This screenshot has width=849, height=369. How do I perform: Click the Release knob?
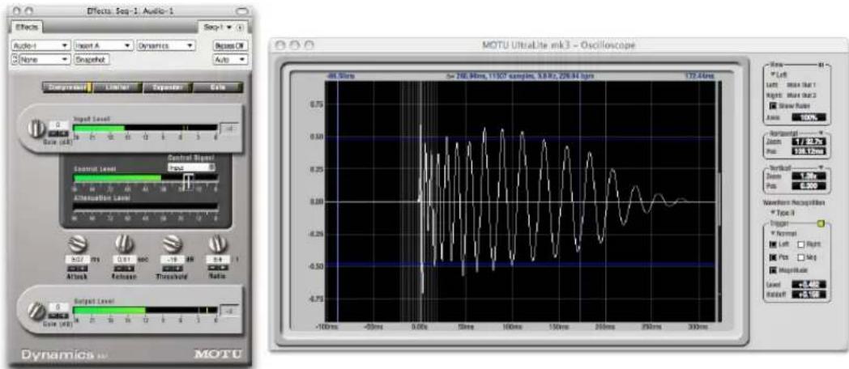(124, 243)
